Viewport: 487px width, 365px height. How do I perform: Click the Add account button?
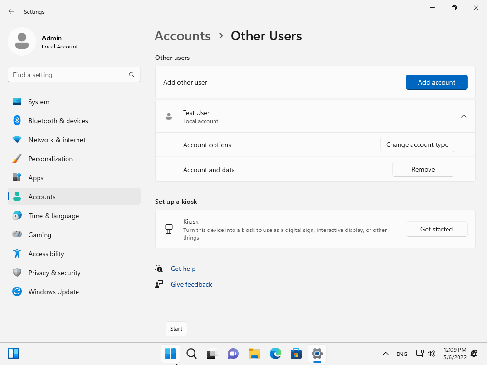[x=436, y=82]
